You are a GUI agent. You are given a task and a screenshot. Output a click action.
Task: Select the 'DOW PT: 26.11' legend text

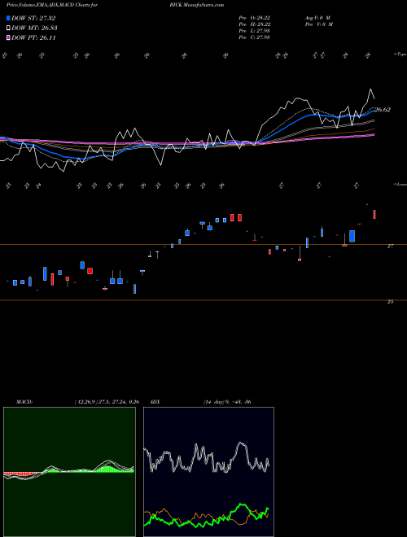33,37
